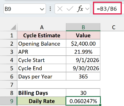
Task: Select row 8 header
Action: pos(9,93)
